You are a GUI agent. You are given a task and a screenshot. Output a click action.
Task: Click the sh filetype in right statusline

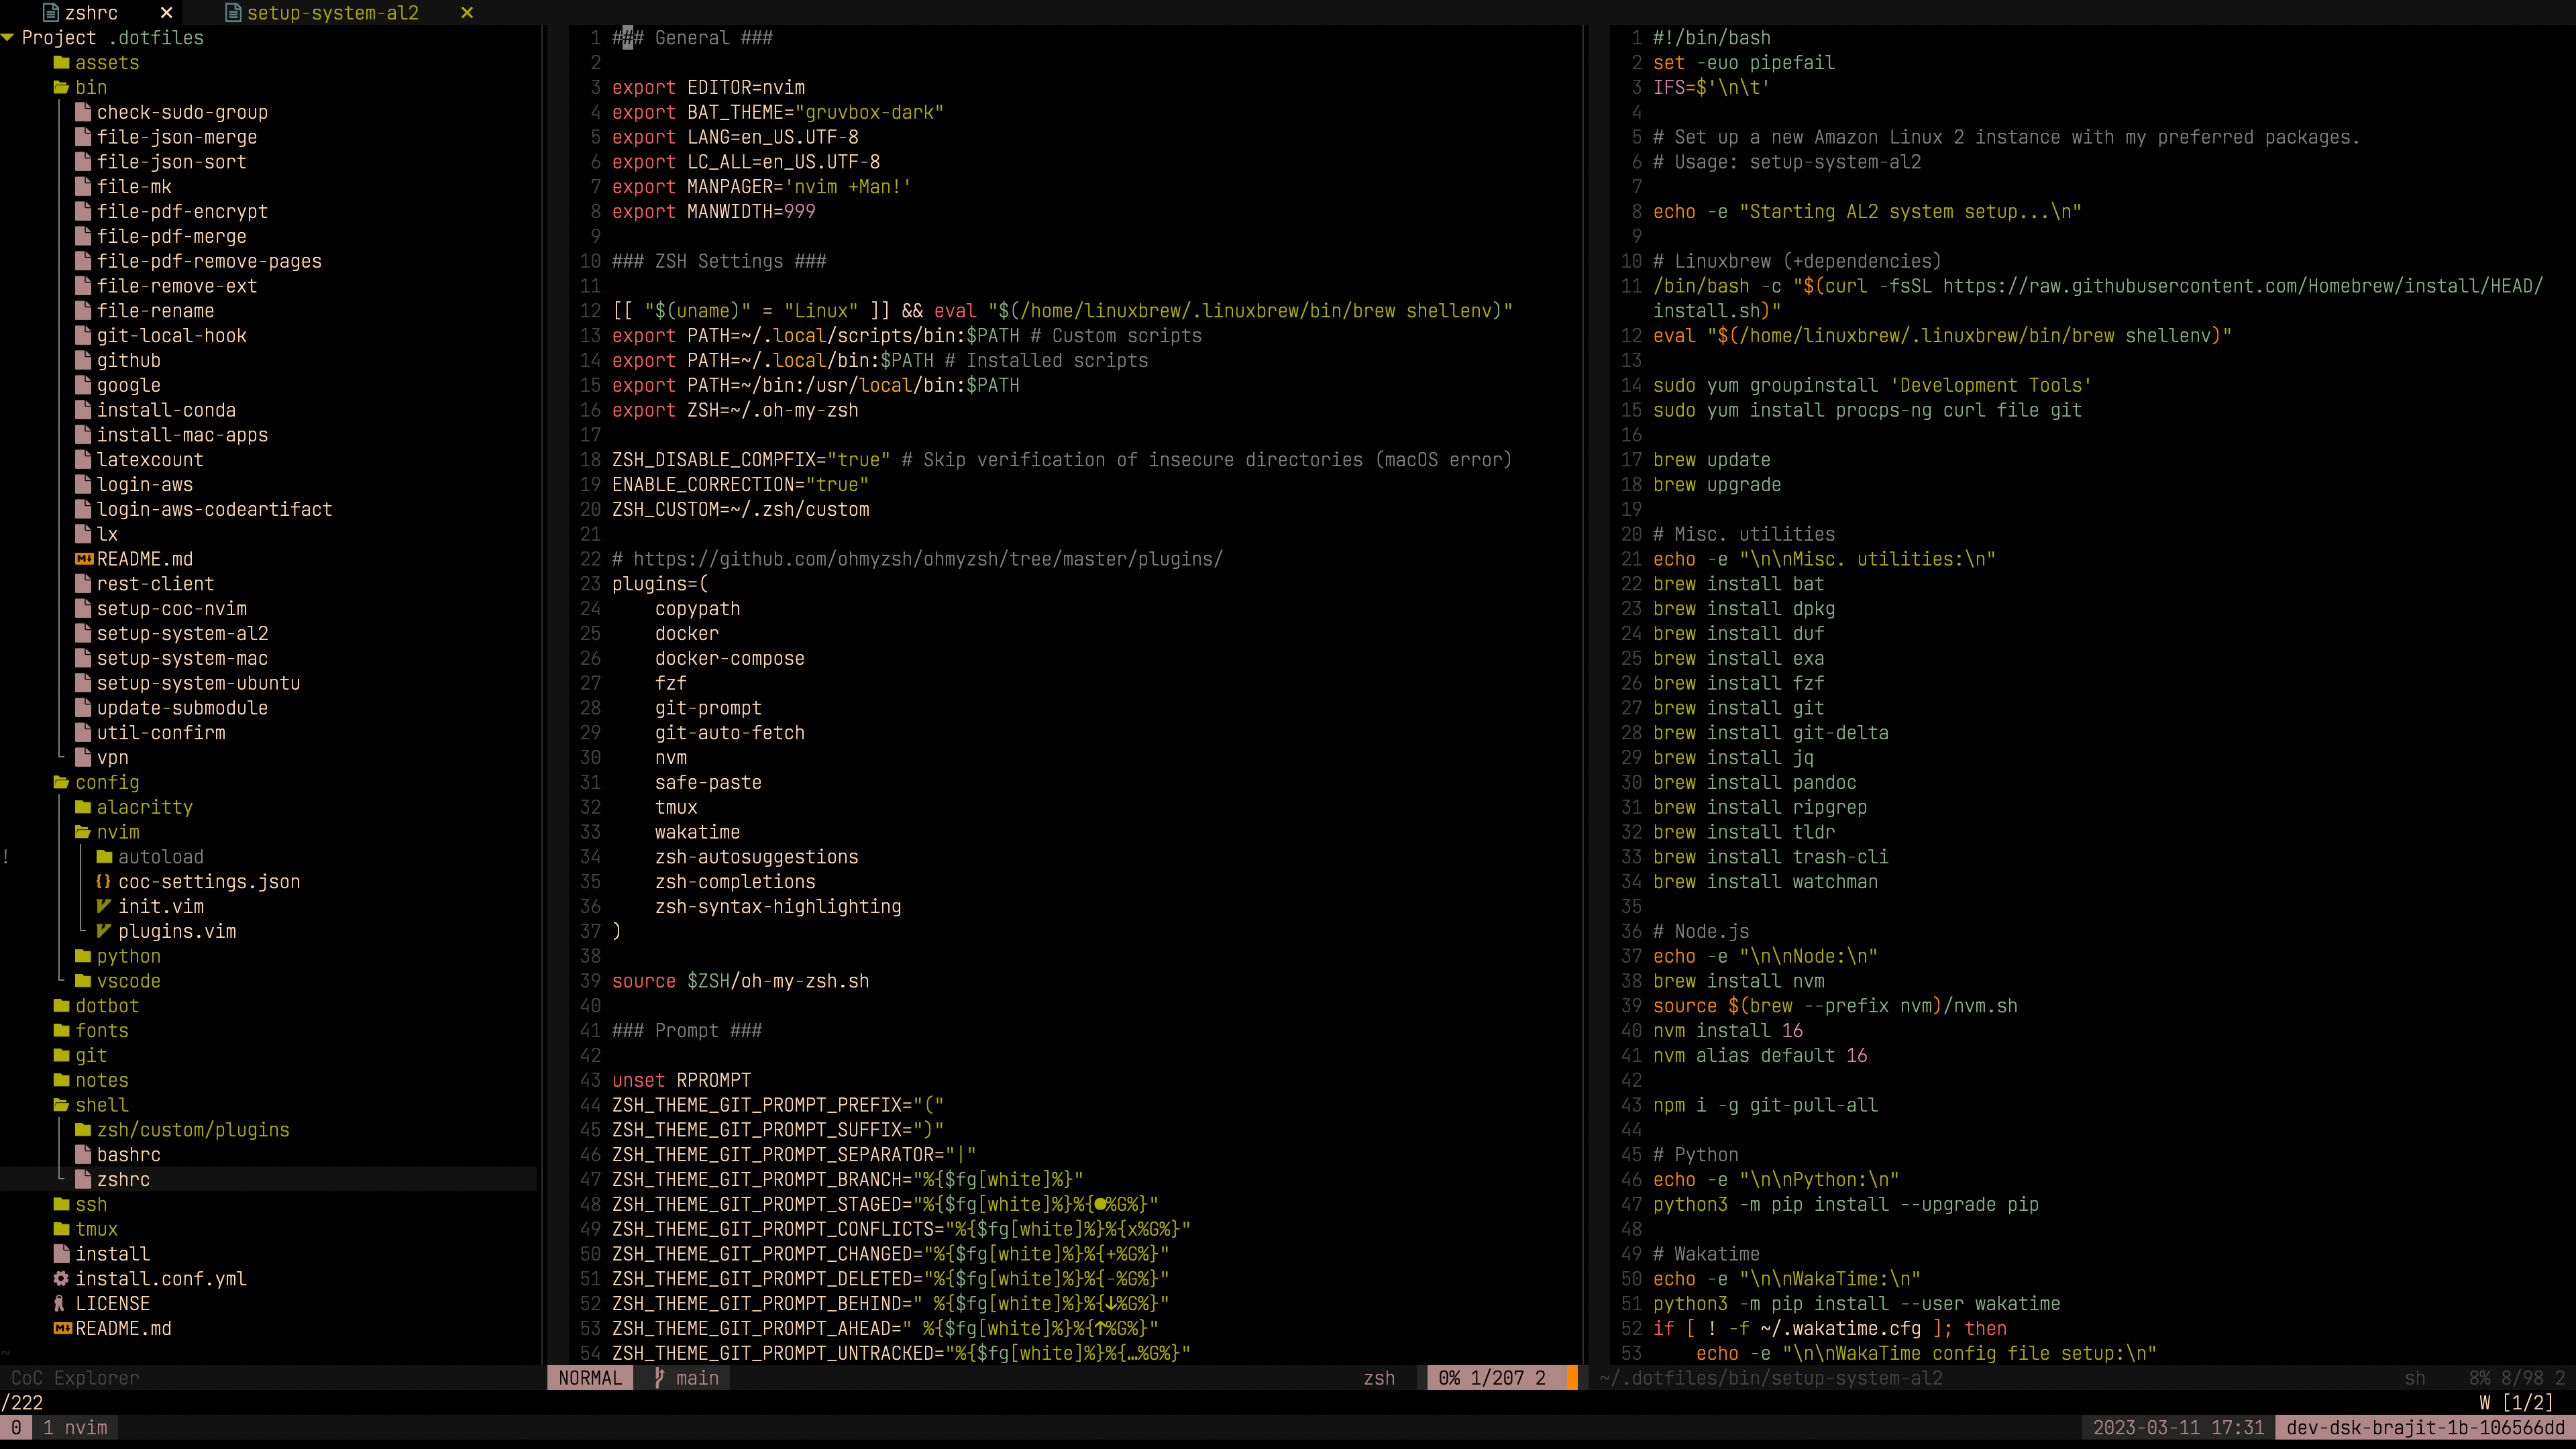coord(2415,1378)
